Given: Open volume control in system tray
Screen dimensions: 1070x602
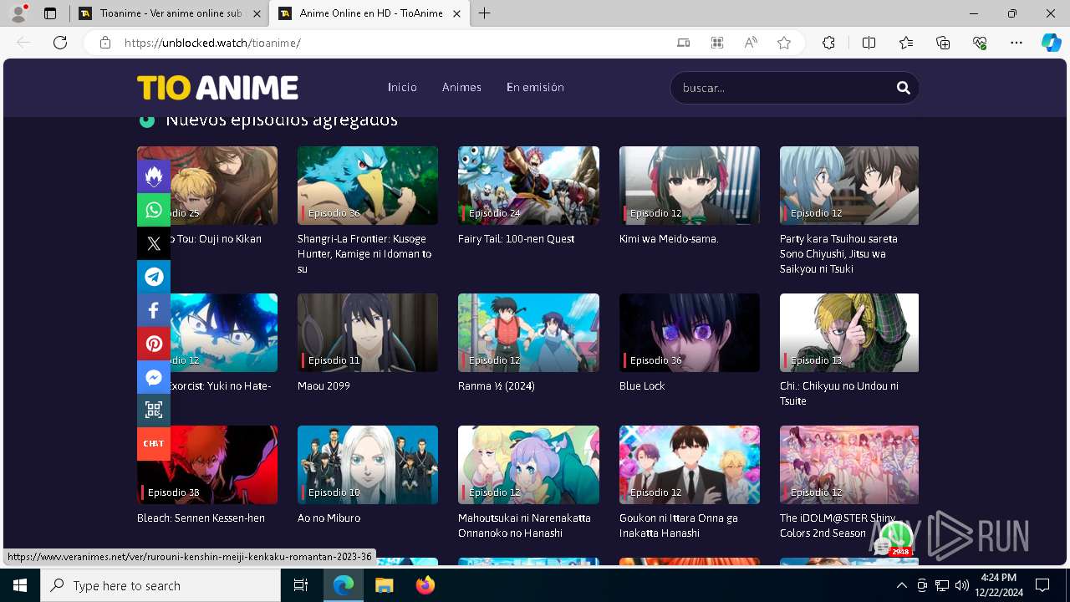Looking at the screenshot, I should 962,585.
